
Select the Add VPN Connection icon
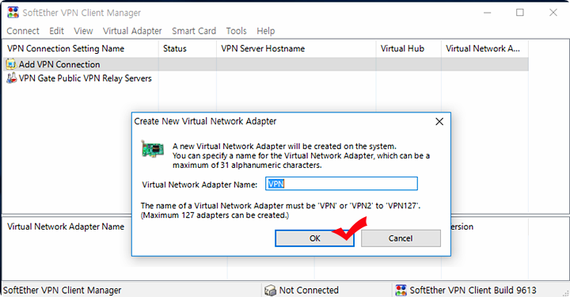(x=11, y=64)
